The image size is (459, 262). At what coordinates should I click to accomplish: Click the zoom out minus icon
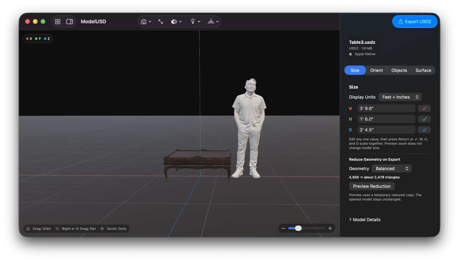(283, 229)
